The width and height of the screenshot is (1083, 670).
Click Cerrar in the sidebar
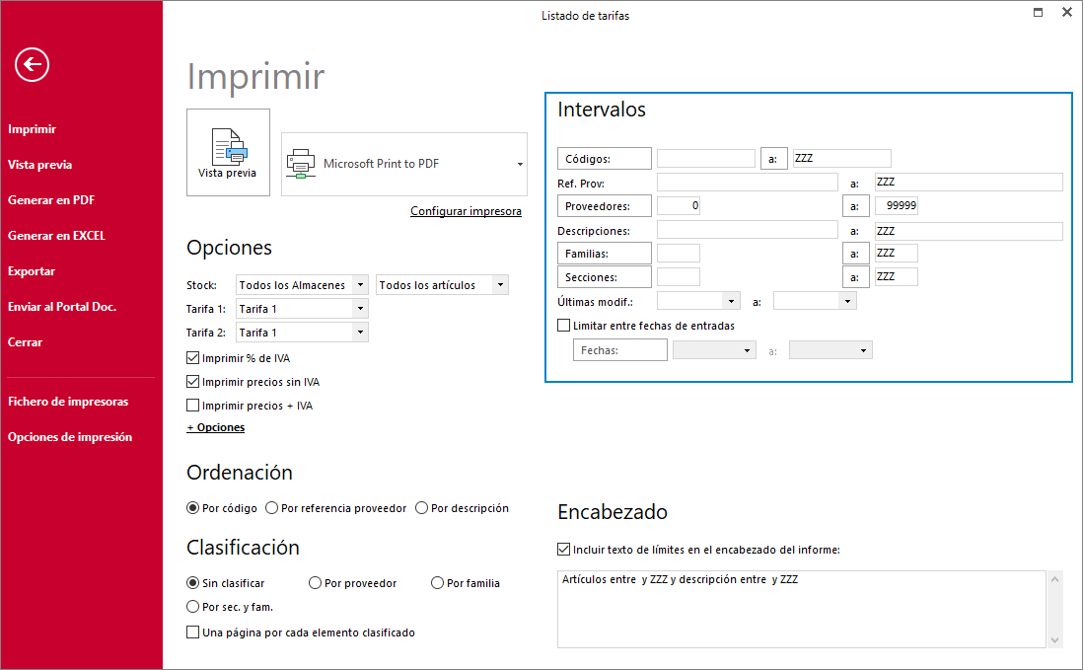(x=25, y=342)
